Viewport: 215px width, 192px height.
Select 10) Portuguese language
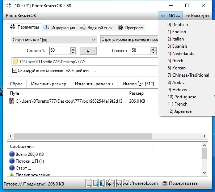coord(186,97)
